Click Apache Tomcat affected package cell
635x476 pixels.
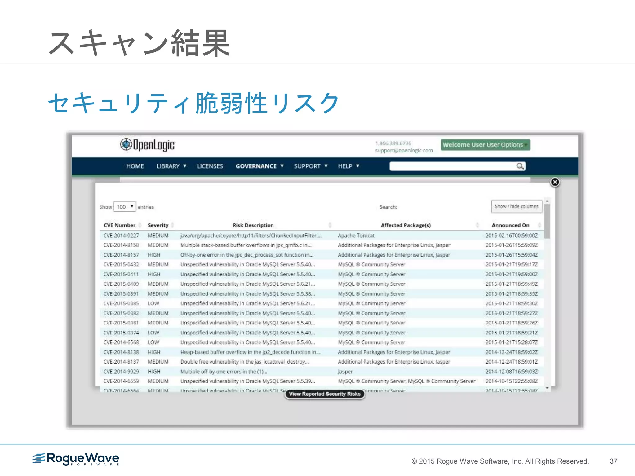[x=356, y=236]
